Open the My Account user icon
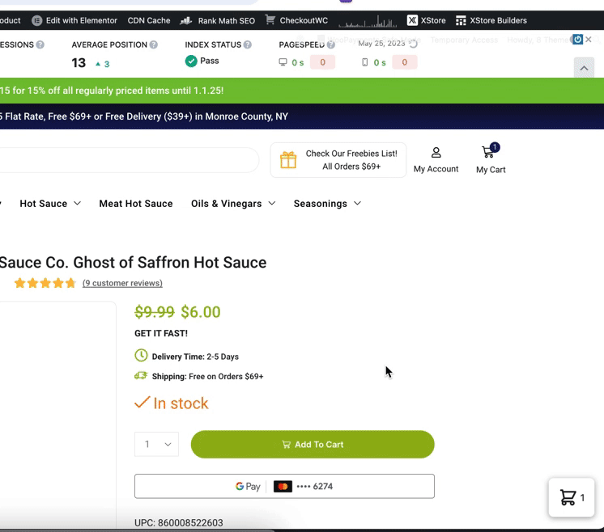604x532 pixels. tap(436, 153)
